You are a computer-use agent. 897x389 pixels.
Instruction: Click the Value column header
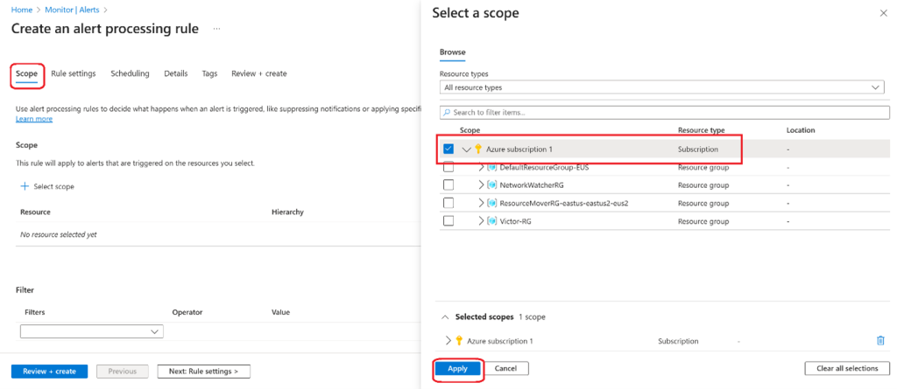pos(281,312)
